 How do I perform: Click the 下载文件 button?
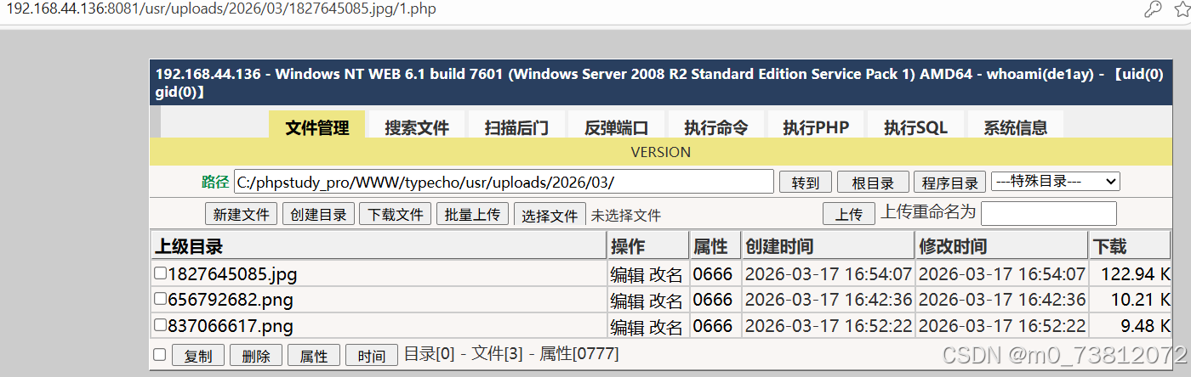click(395, 214)
